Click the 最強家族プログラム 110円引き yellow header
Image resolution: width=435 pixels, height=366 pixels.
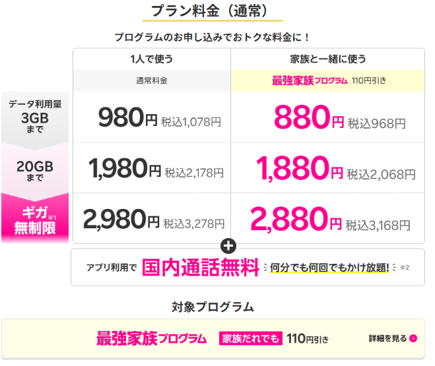coord(327,80)
